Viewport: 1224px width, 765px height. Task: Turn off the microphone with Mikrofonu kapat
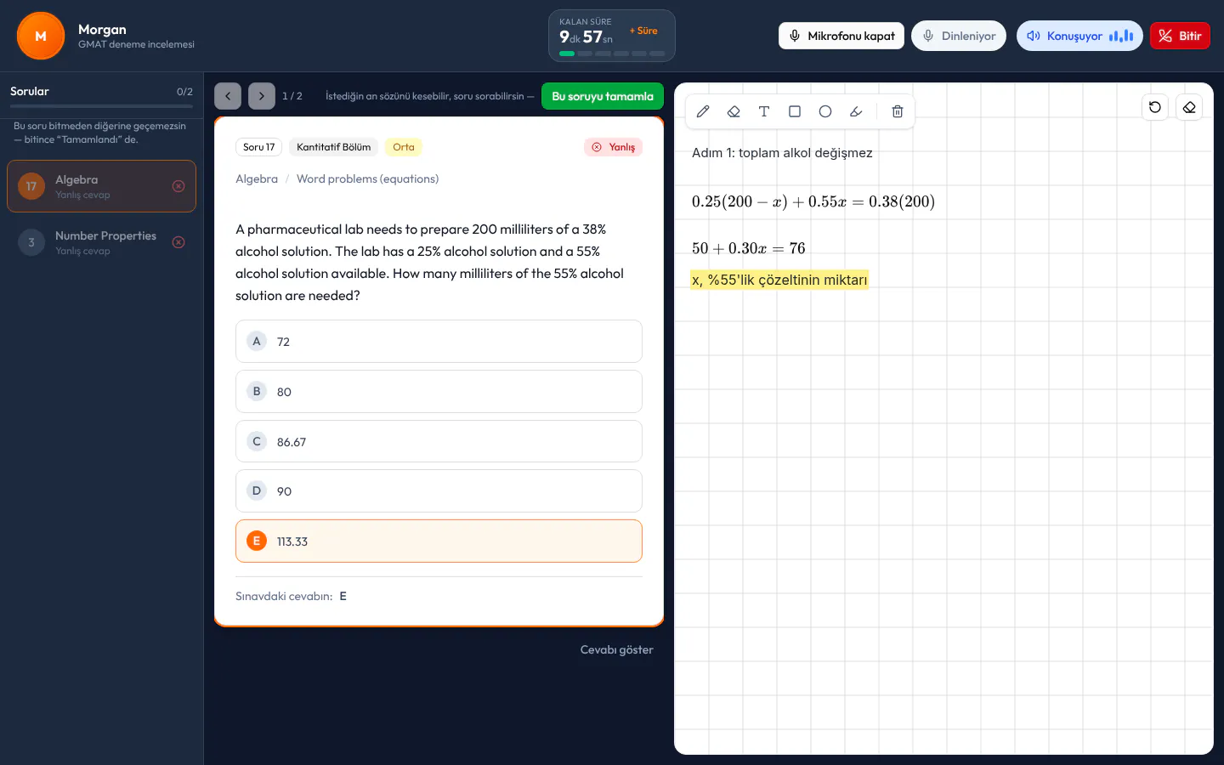(841, 36)
